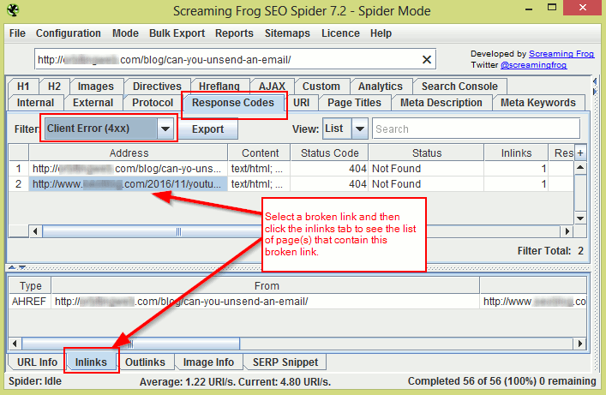Switch to the External tab
This screenshot has height=395, width=606.
click(93, 103)
